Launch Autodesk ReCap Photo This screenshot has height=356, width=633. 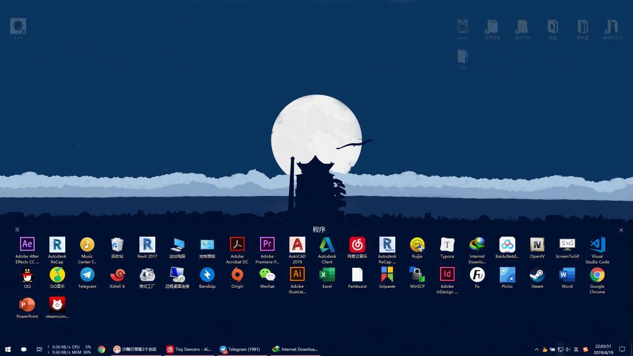pos(387,250)
